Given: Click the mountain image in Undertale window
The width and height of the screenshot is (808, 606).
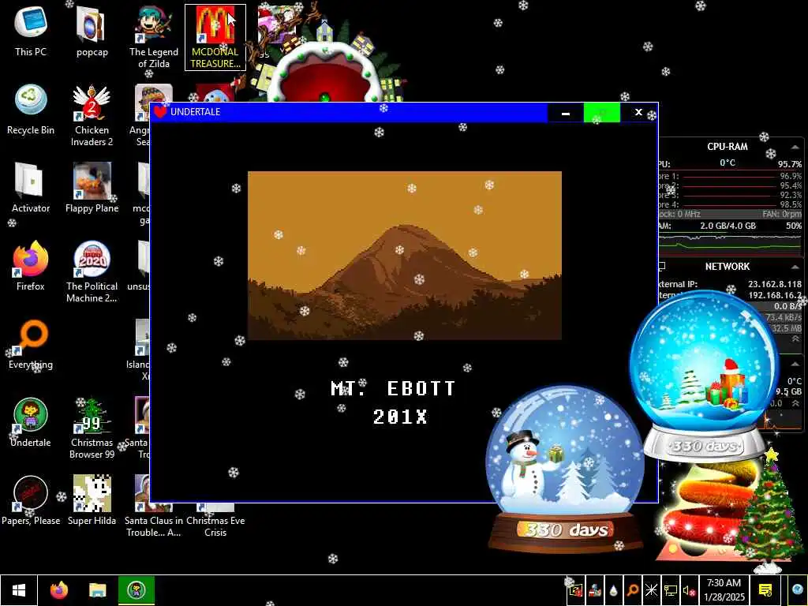Looking at the screenshot, I should [405, 256].
